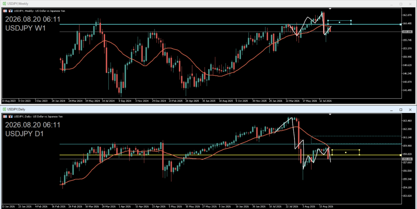Click '14 Jul 2024' on Weekly time axis

[x=108, y=101]
